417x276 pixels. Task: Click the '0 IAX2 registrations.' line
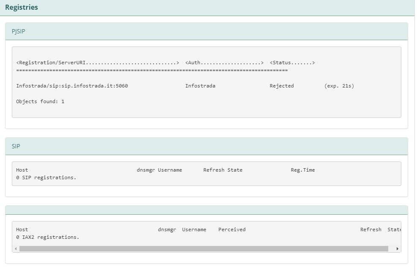tap(48, 237)
